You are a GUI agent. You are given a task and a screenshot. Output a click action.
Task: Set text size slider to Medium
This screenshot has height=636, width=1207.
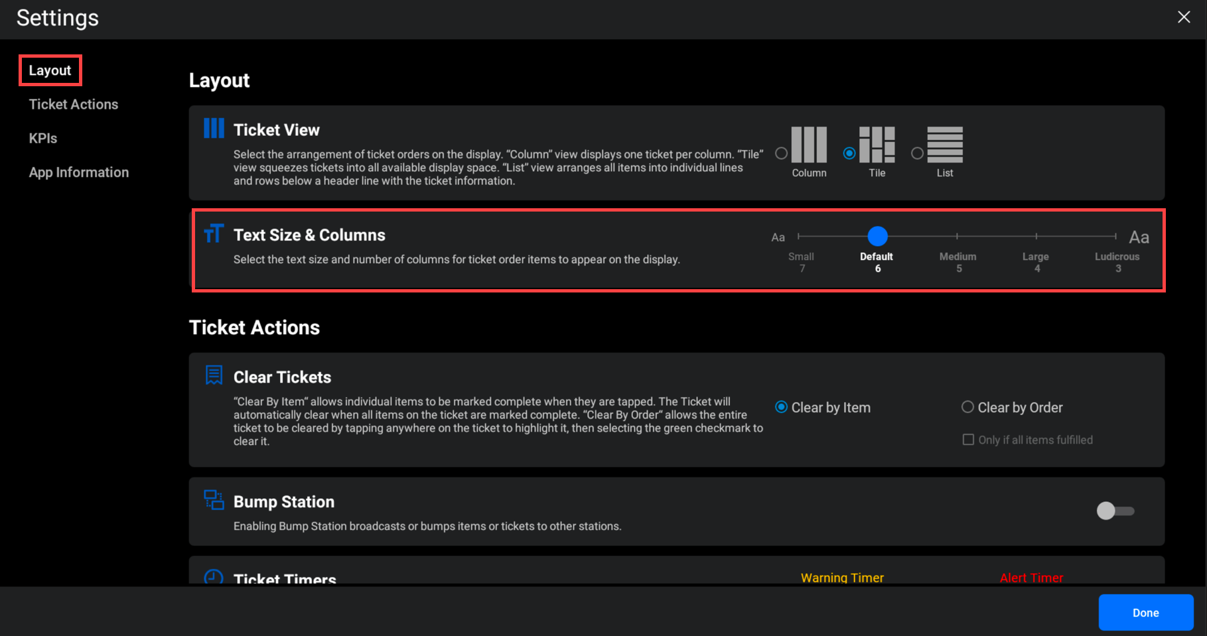[x=957, y=236]
